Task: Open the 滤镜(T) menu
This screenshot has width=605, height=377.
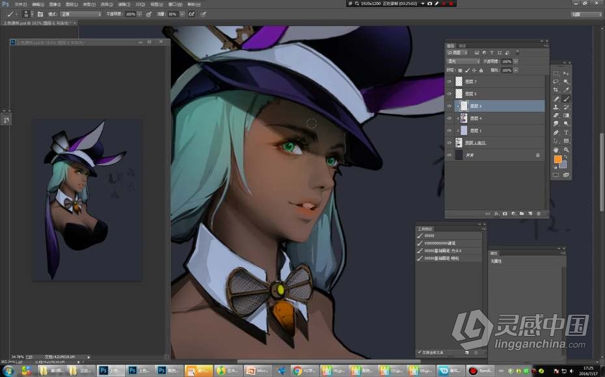Action: [x=124, y=5]
